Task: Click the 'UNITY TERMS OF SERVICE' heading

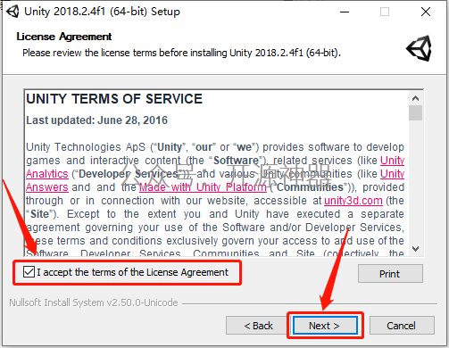Action: click(114, 99)
